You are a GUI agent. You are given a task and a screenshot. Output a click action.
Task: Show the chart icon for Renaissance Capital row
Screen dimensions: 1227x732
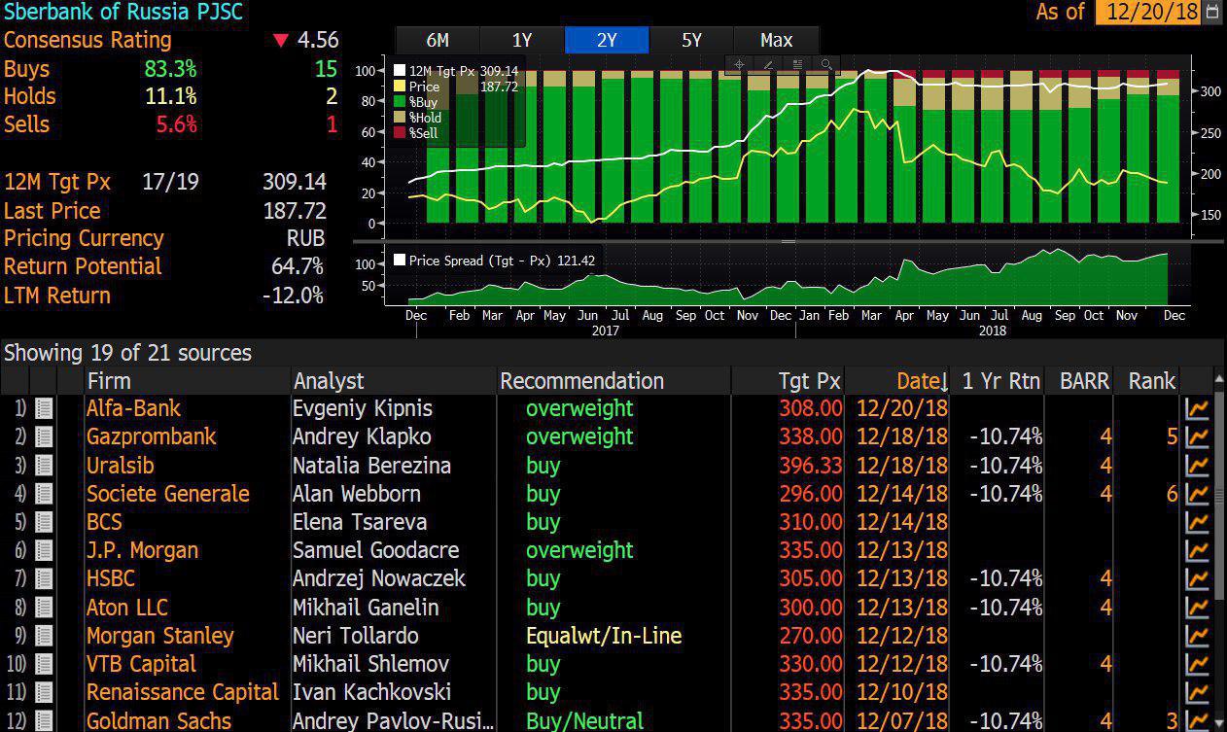coord(1197,693)
